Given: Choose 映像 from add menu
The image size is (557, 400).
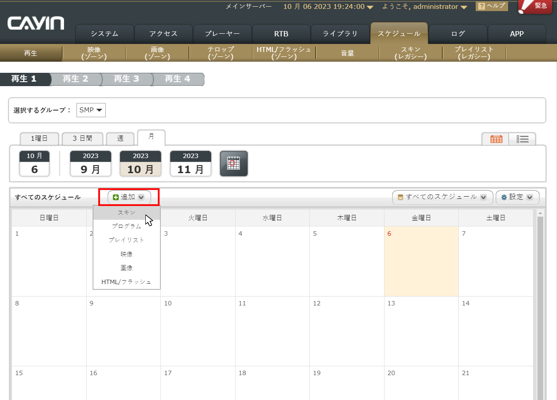Looking at the screenshot, I should click(x=127, y=254).
